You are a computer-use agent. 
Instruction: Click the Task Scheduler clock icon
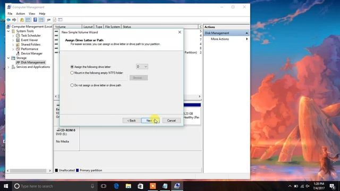coord(18,36)
